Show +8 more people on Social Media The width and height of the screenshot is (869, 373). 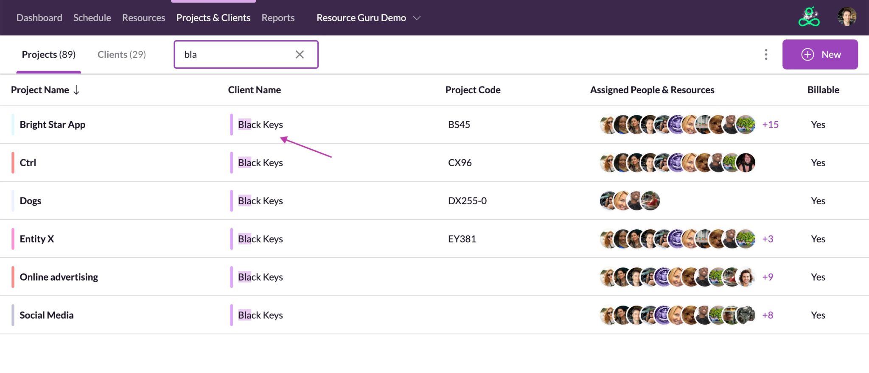[x=768, y=315]
